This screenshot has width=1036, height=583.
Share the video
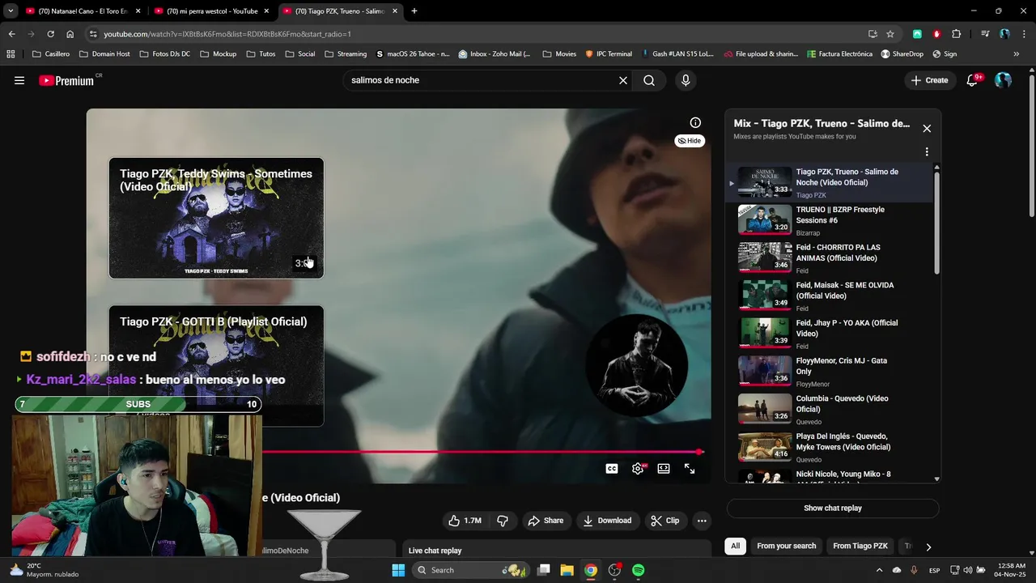(x=546, y=521)
